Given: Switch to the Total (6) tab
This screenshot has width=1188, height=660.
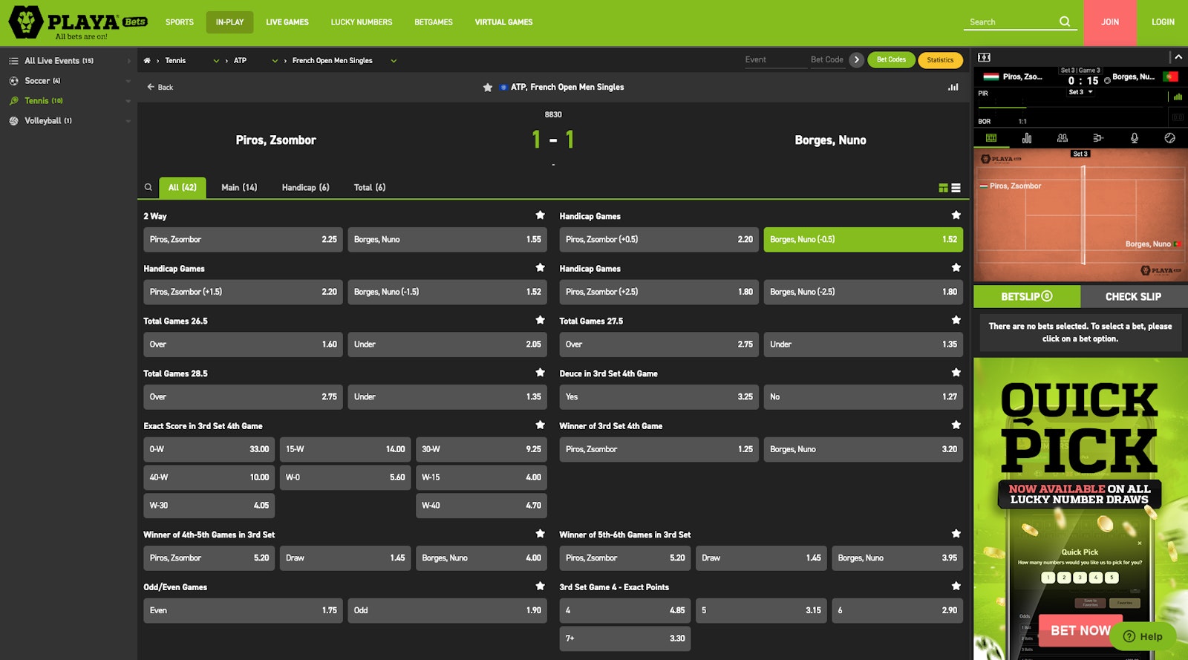Looking at the screenshot, I should pos(370,187).
